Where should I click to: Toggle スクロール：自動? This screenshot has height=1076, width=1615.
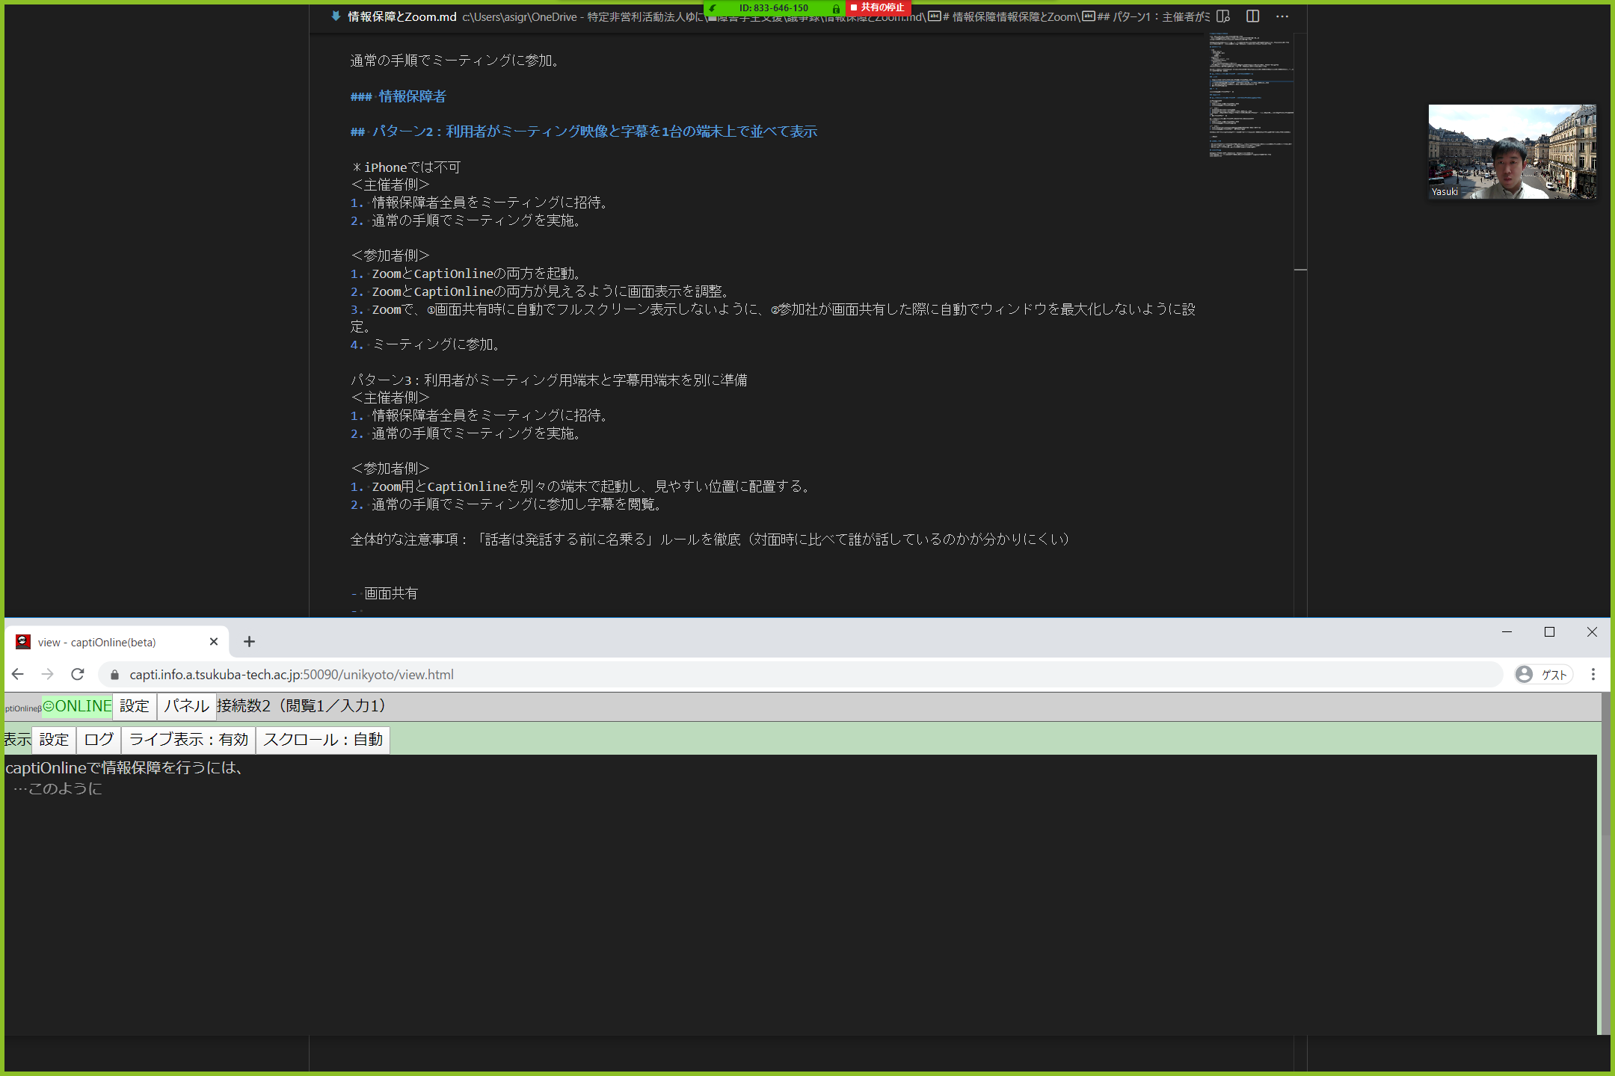tap(323, 740)
